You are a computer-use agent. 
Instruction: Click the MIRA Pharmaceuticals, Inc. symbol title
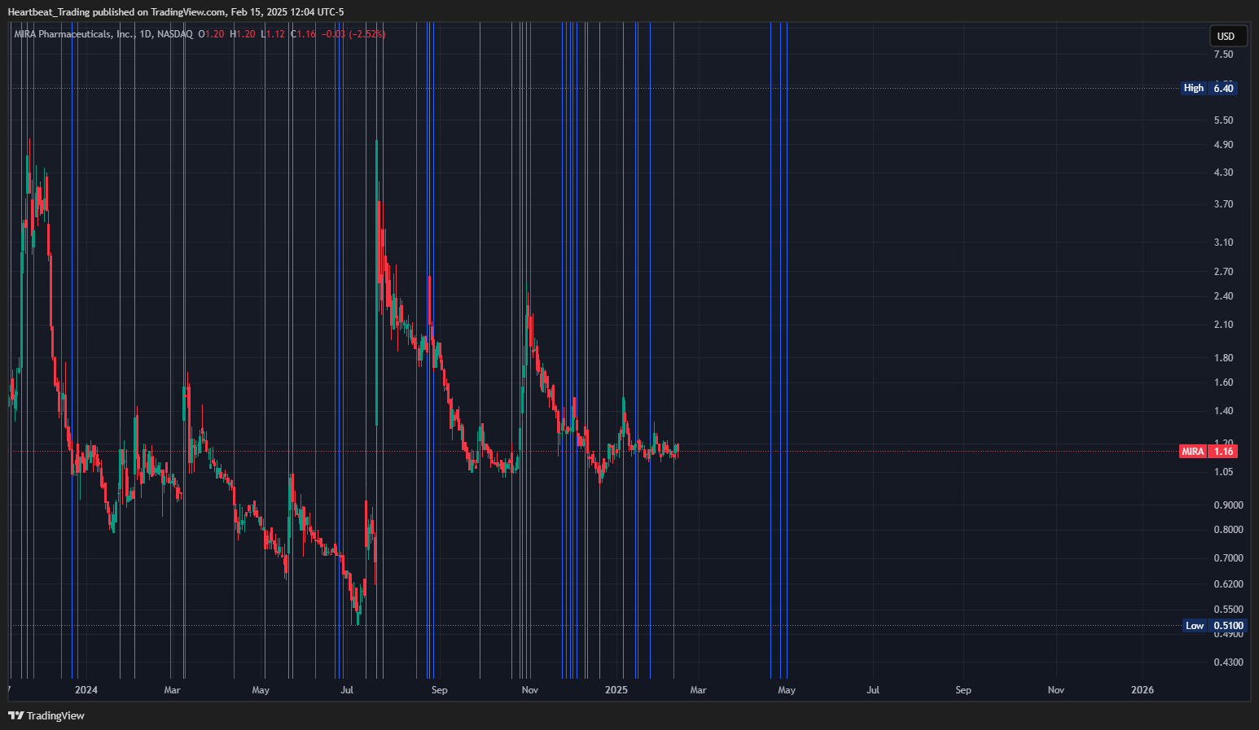[x=74, y=34]
